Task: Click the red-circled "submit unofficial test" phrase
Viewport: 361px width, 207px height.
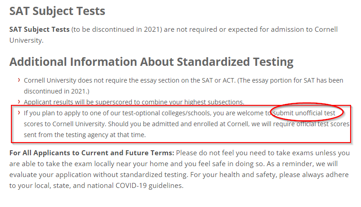Action: point(306,113)
